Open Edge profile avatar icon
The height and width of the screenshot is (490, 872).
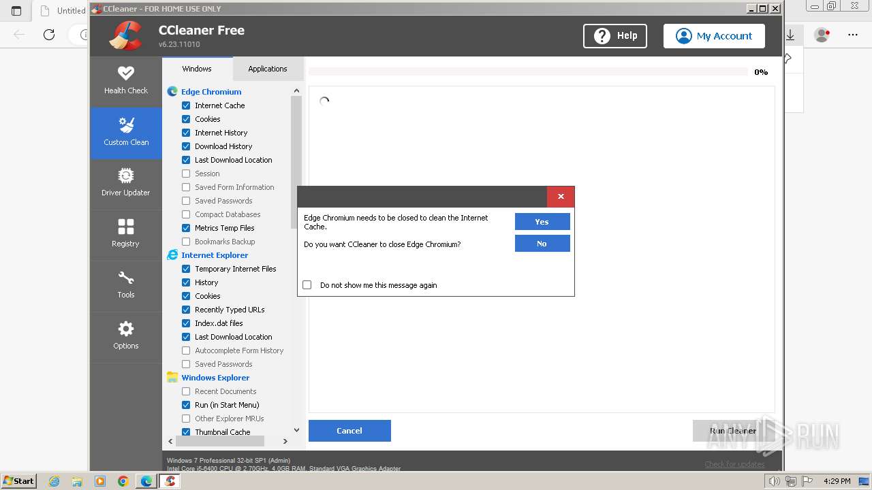[x=822, y=35]
